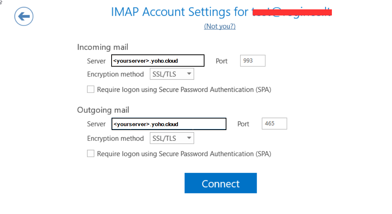This screenshot has width=392, height=214.
Task: Focus the Incoming mail Server field
Action: pos(158,61)
